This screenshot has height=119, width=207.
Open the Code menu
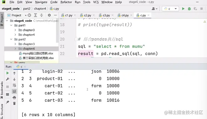tap(54, 2)
